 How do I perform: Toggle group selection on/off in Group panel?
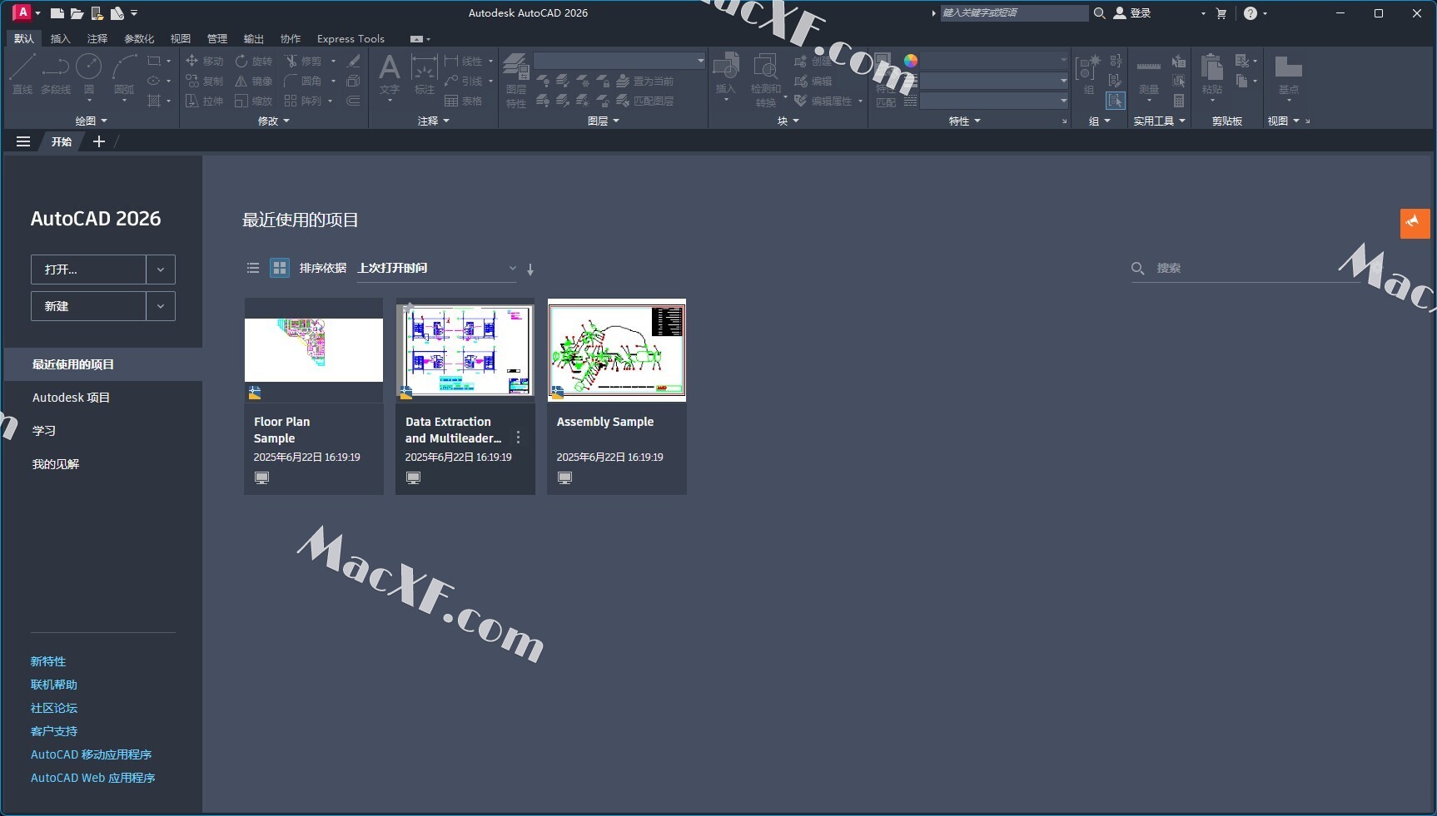coord(1116,101)
